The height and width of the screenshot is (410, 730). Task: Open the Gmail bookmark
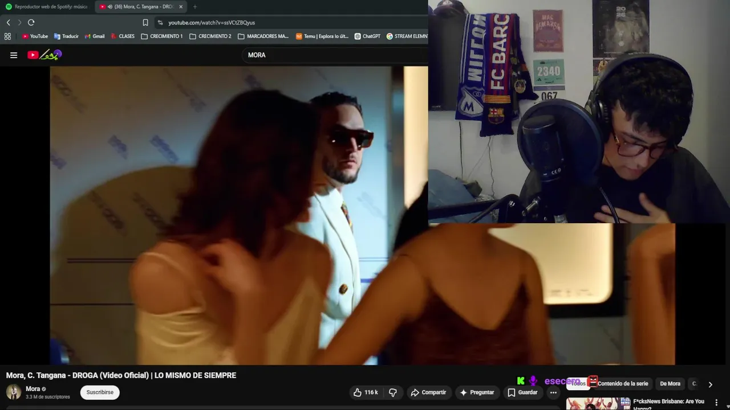(95, 36)
